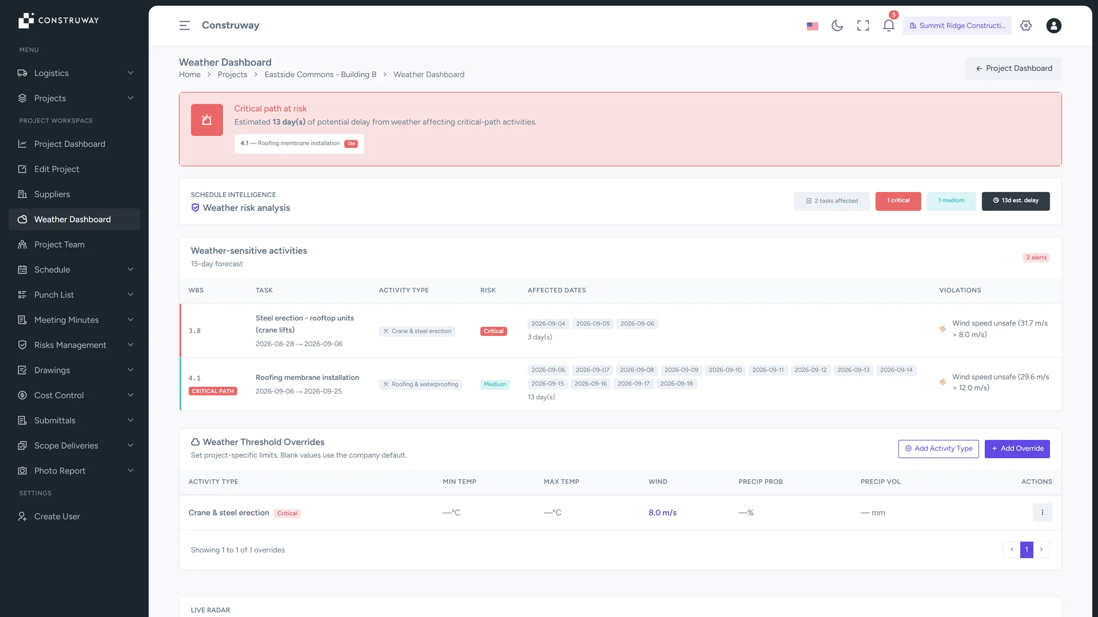Image resolution: width=1098 pixels, height=617 pixels.
Task: Toggle dark mode moon icon
Action: (837, 26)
